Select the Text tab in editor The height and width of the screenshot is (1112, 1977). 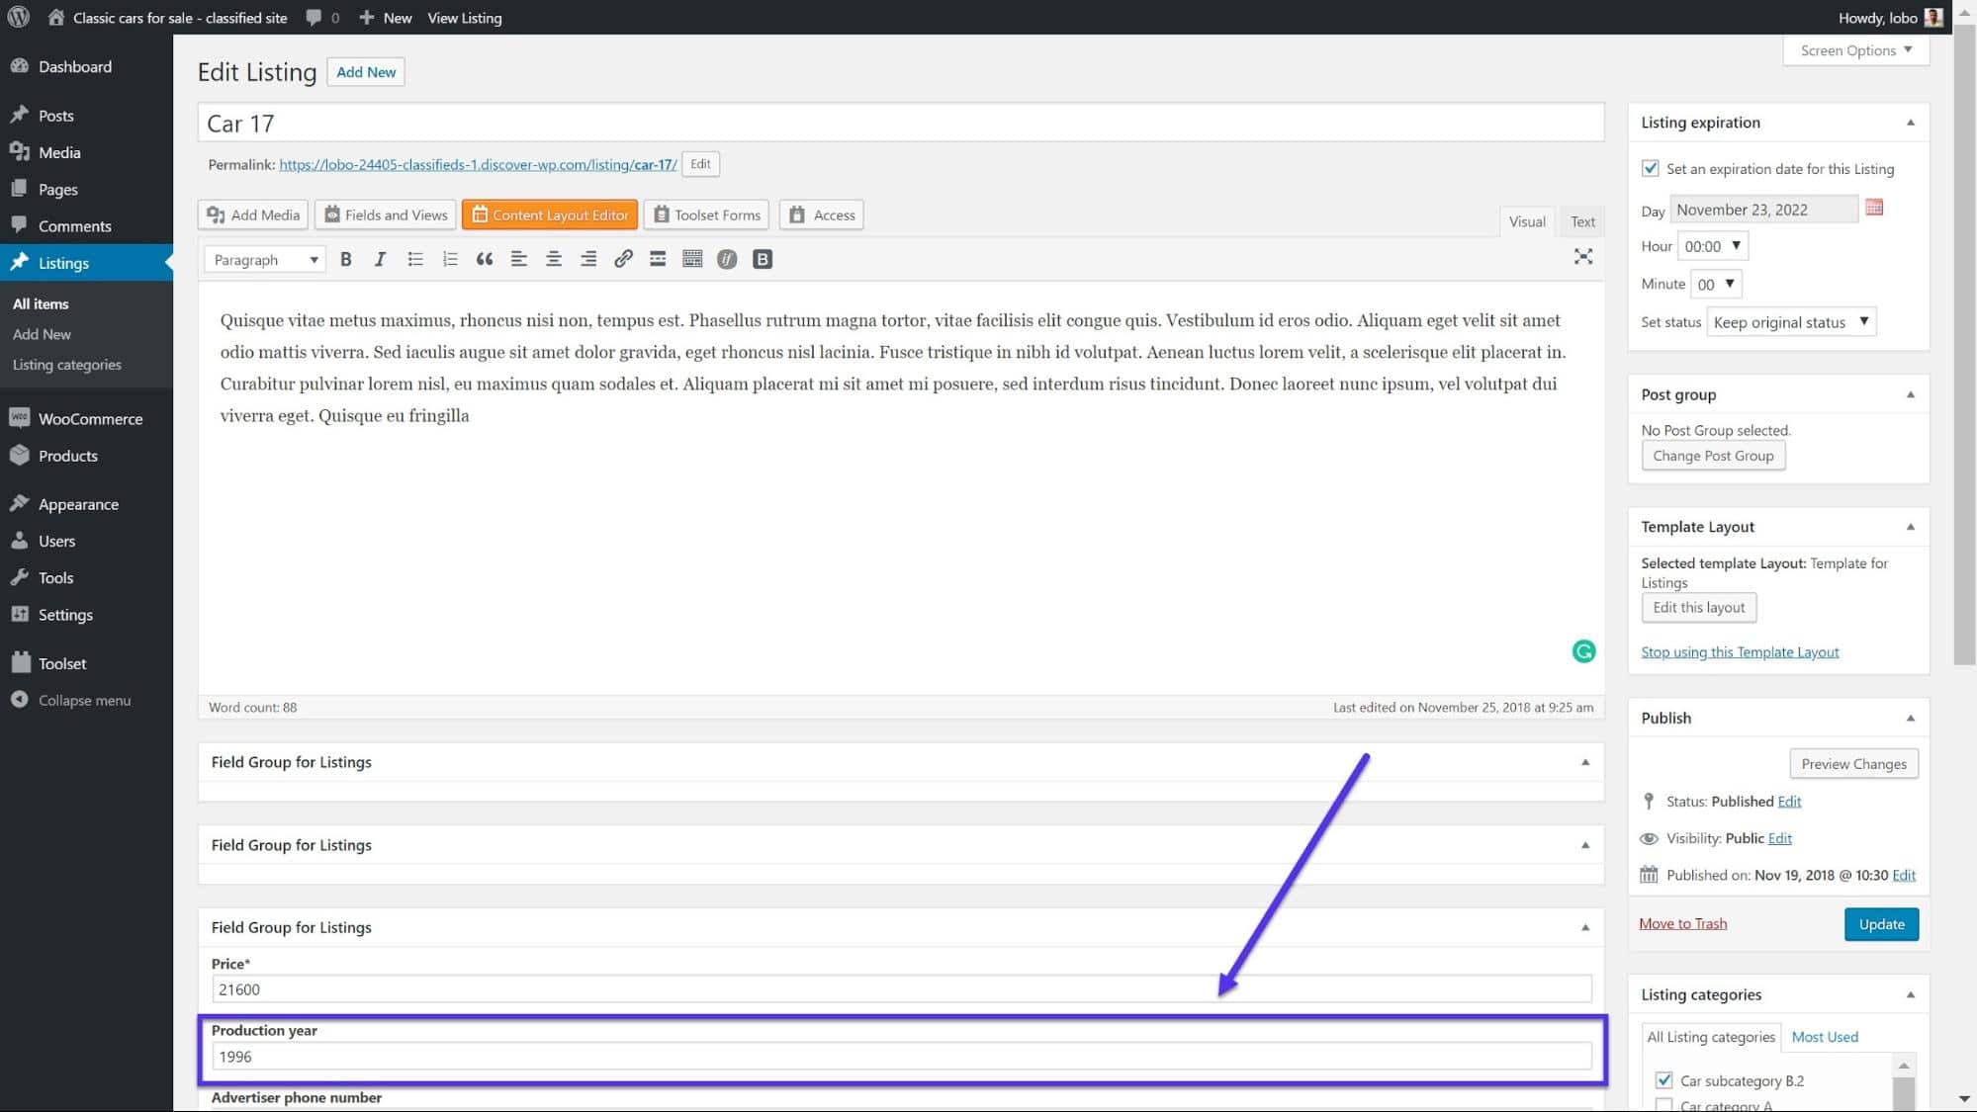[x=1580, y=221]
